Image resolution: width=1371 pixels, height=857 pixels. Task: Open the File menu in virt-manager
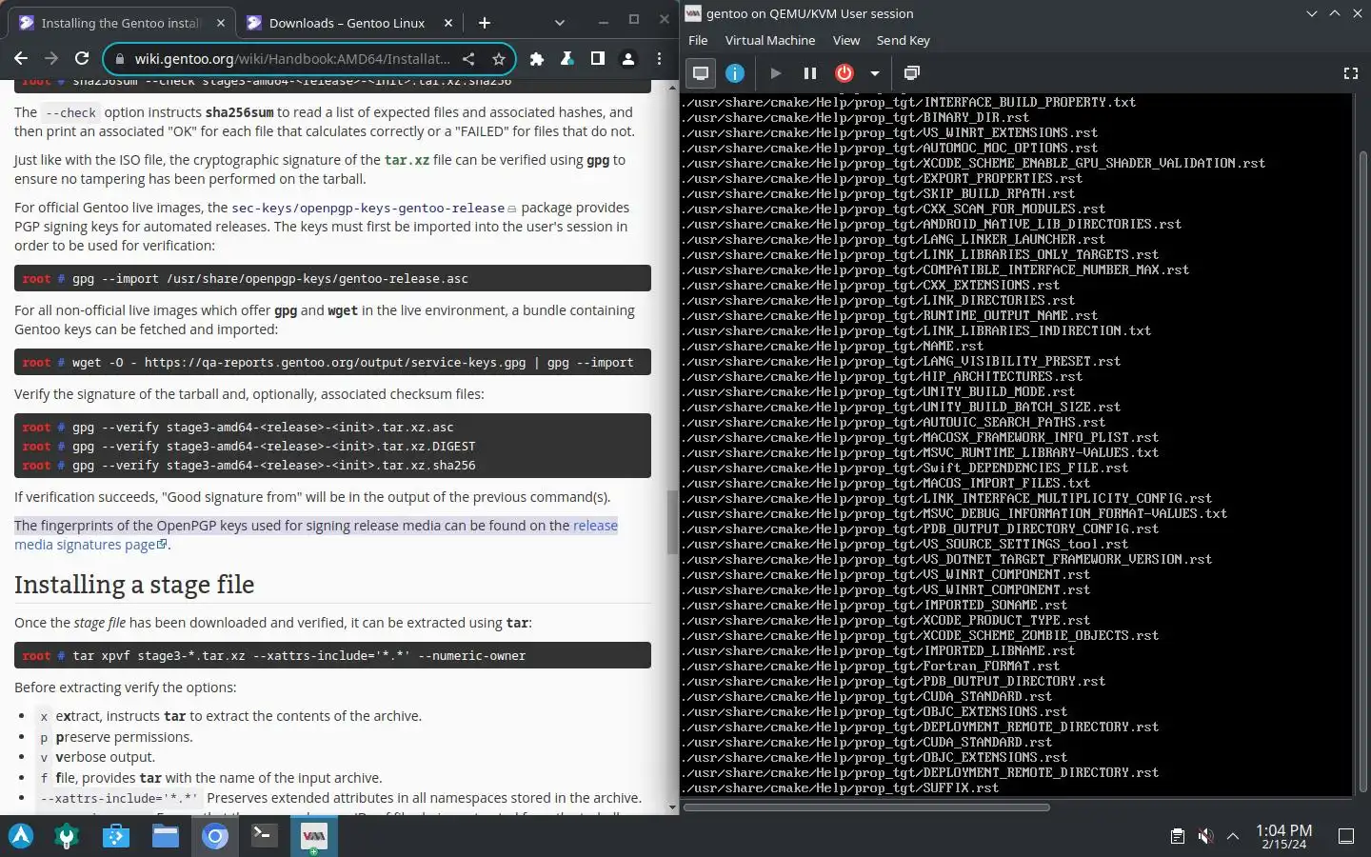pos(698,40)
